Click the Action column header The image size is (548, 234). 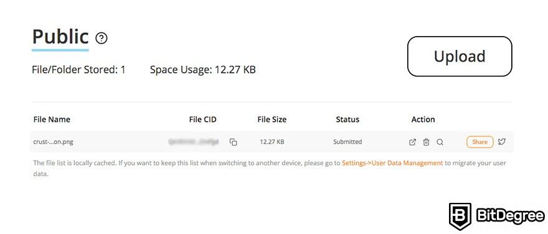pos(423,119)
